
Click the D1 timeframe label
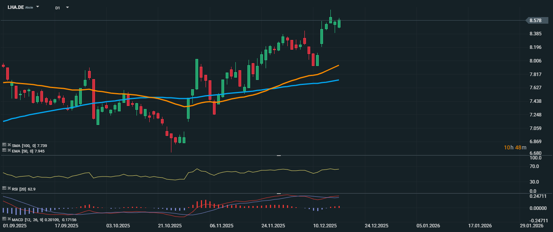click(57, 8)
